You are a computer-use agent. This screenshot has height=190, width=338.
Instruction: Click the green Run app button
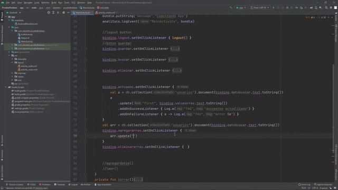click(x=274, y=7)
